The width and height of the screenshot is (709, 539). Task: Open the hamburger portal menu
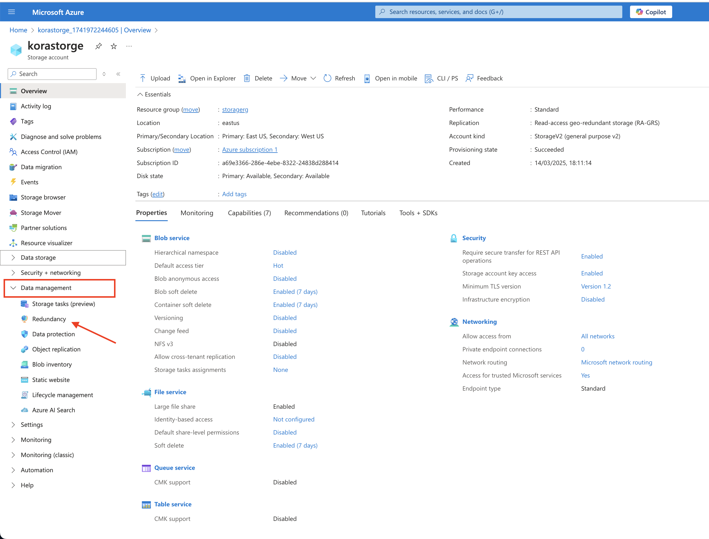click(12, 12)
